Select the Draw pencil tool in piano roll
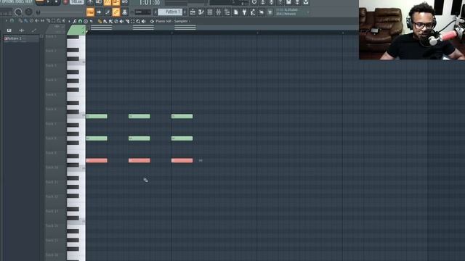 [x=100, y=21]
